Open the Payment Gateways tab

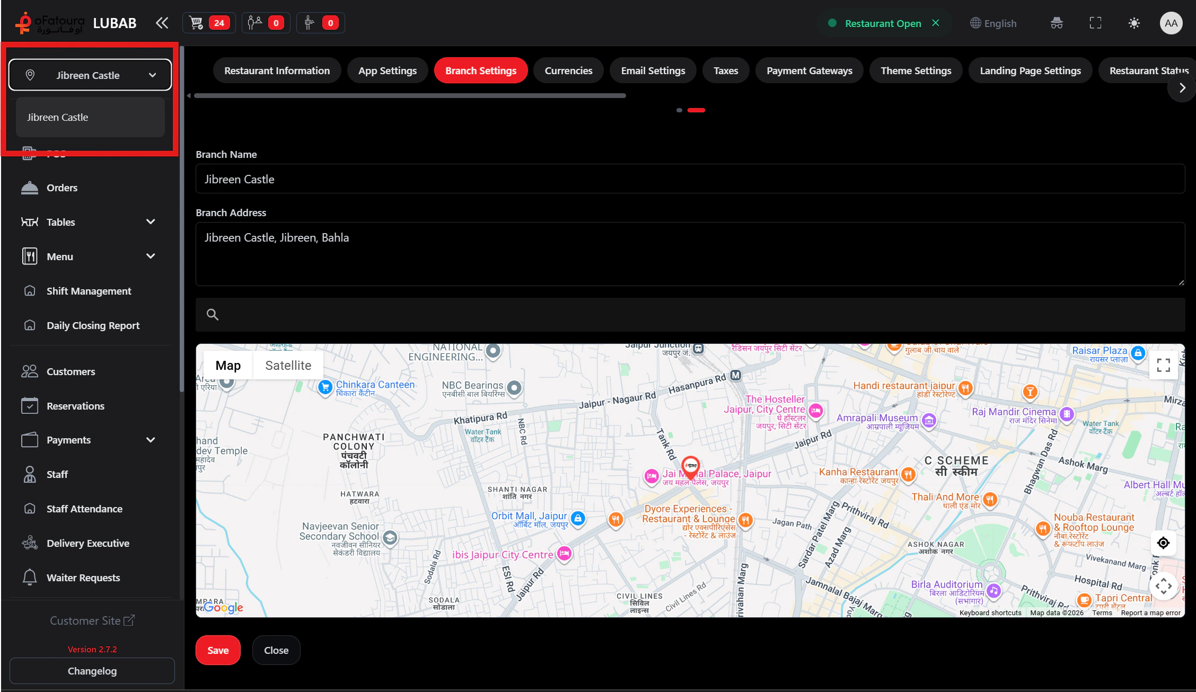809,70
